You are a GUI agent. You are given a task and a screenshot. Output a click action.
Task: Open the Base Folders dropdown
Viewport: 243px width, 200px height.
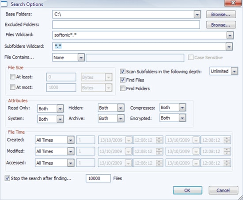coord(197,15)
